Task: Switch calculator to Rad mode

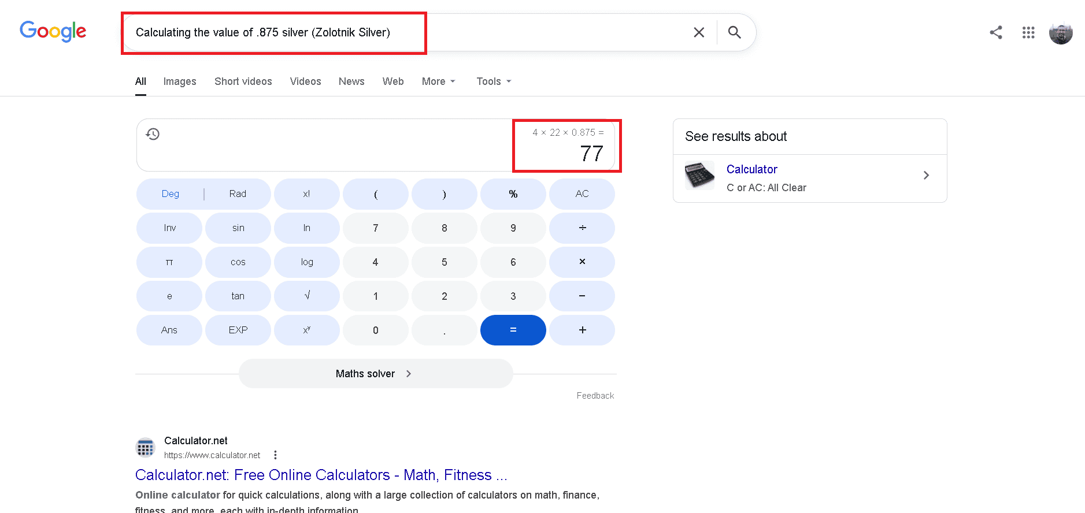Action: [x=238, y=194]
